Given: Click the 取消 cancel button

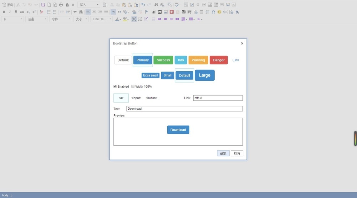Looking at the screenshot, I should pos(237,153).
